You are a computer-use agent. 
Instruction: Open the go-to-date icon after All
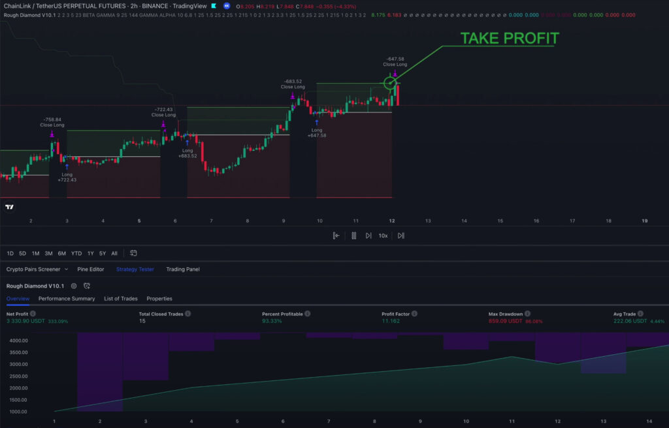click(133, 253)
